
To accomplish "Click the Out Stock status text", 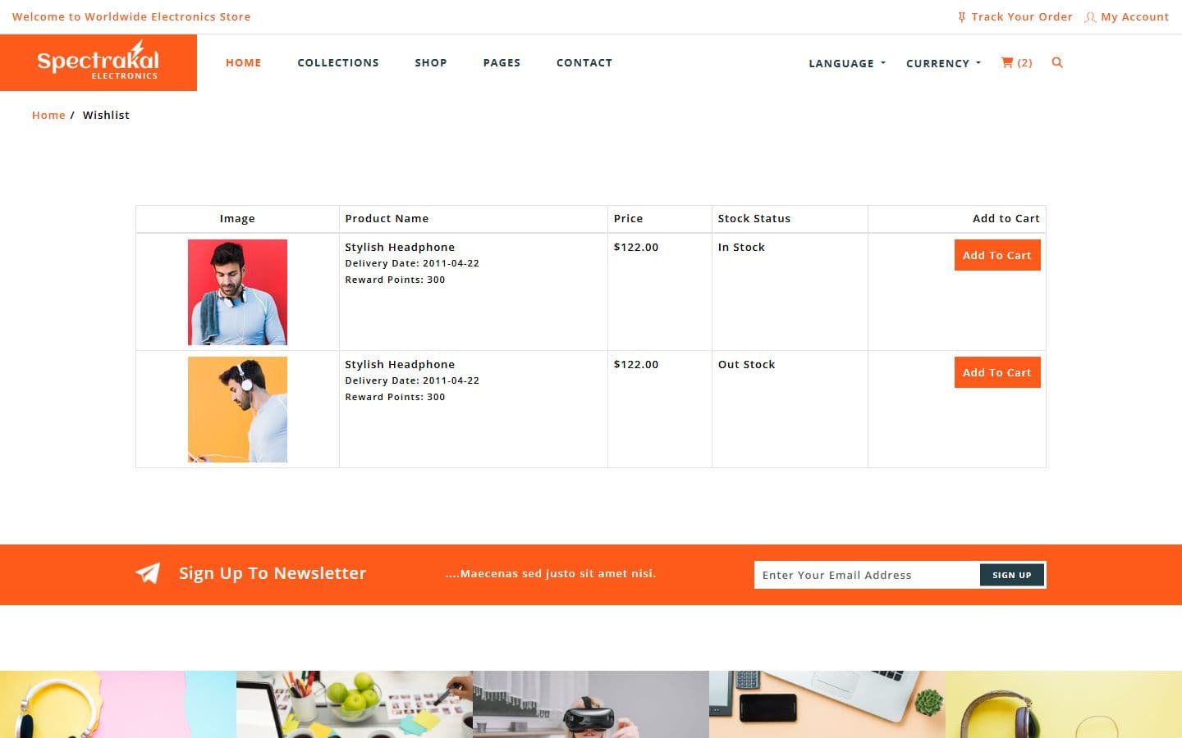I will click(x=746, y=364).
